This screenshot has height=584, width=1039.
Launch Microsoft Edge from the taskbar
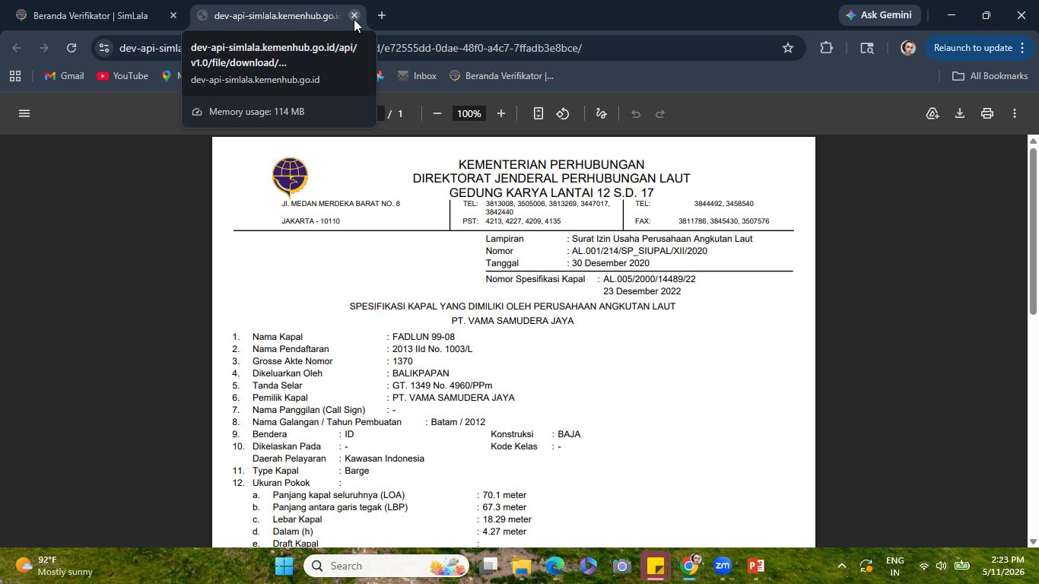pos(554,566)
